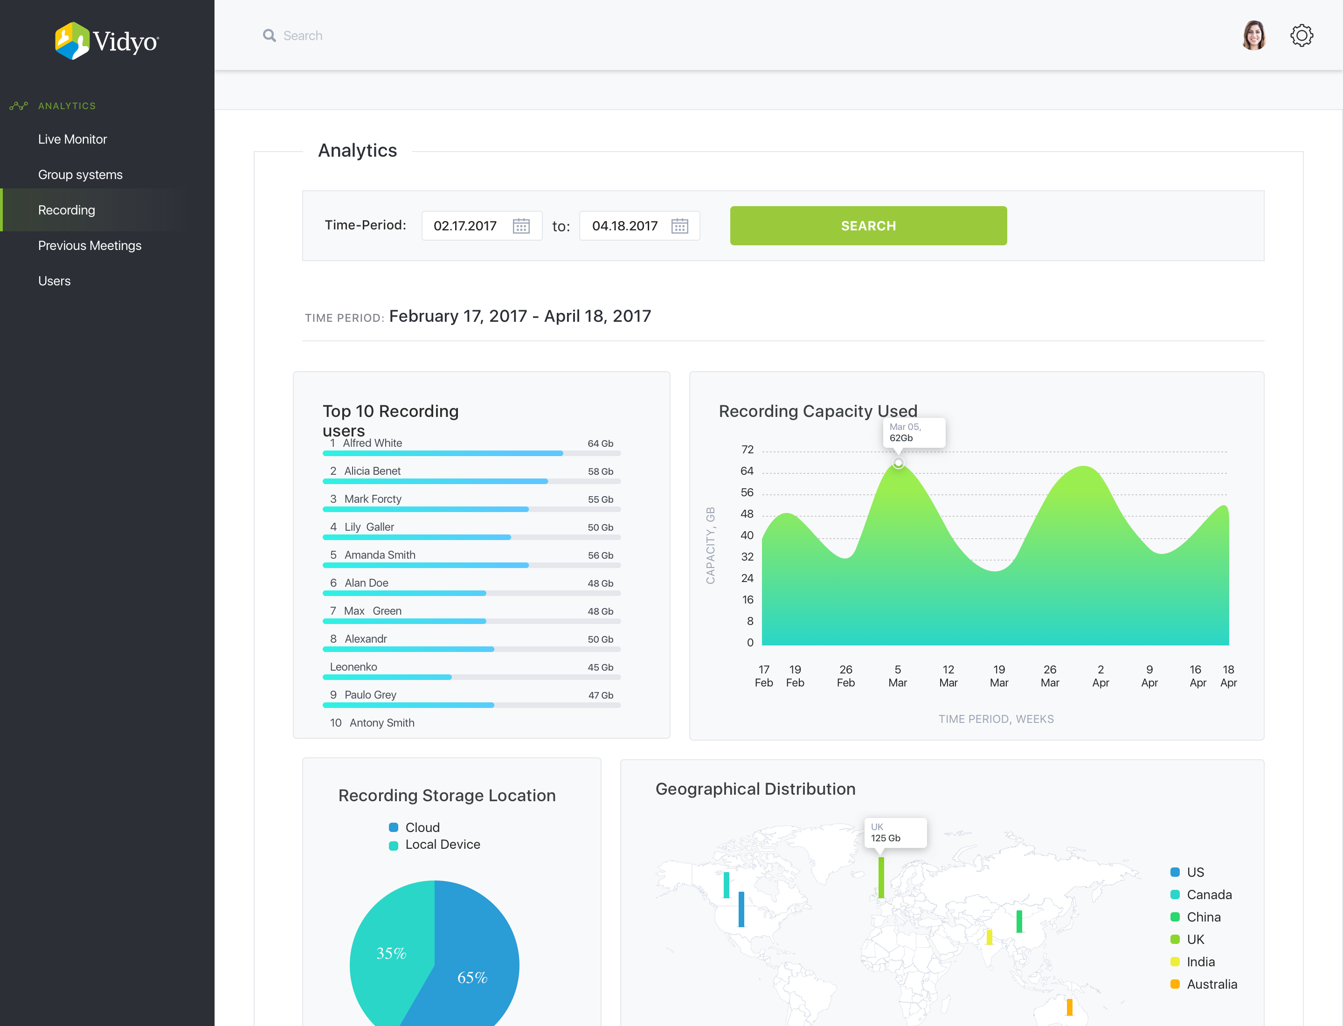Open calendar picker for start date
This screenshot has width=1343, height=1026.
[x=521, y=226]
